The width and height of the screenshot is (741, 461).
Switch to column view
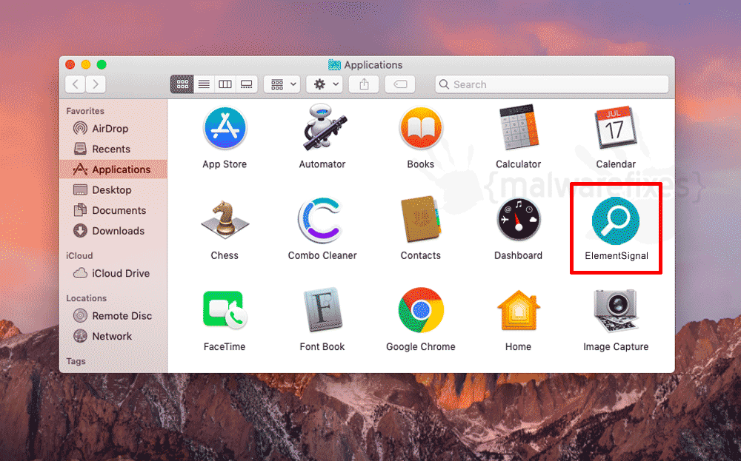(x=225, y=84)
